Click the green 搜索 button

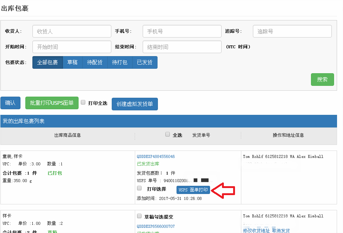click(x=322, y=80)
